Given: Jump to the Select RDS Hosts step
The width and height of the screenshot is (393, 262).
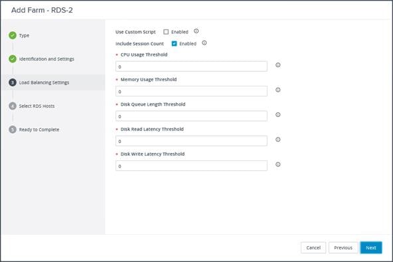Looking at the screenshot, I should (x=37, y=106).
